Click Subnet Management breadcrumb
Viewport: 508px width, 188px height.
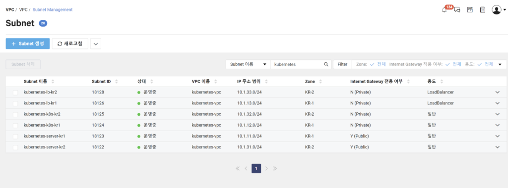click(53, 10)
